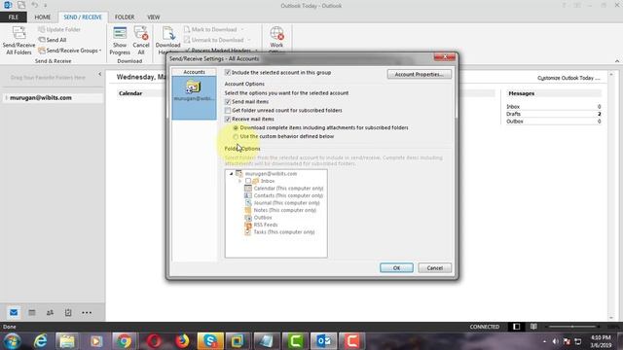Click Mark to Download ribbon item
The image size is (623, 350).
click(x=214, y=29)
